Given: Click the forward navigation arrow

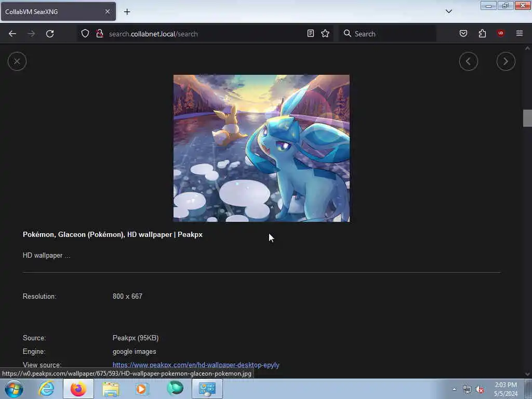Looking at the screenshot, I should [31, 34].
